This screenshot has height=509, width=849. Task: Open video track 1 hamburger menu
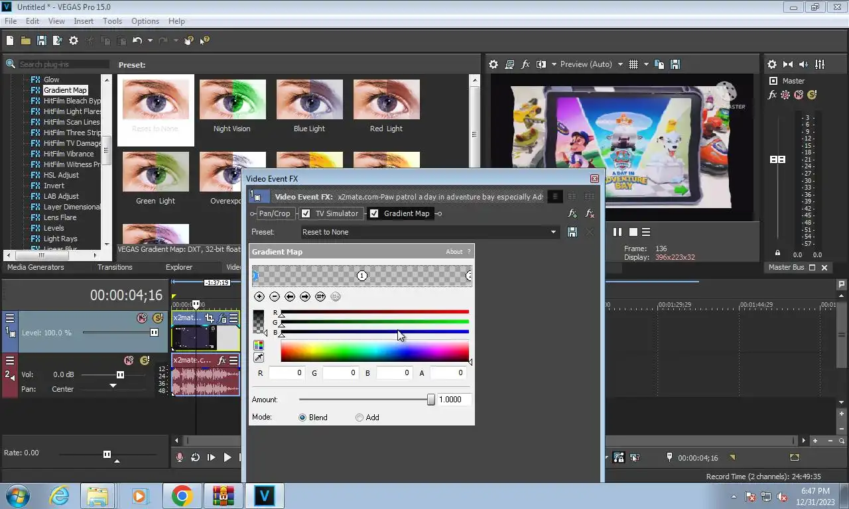click(x=10, y=318)
